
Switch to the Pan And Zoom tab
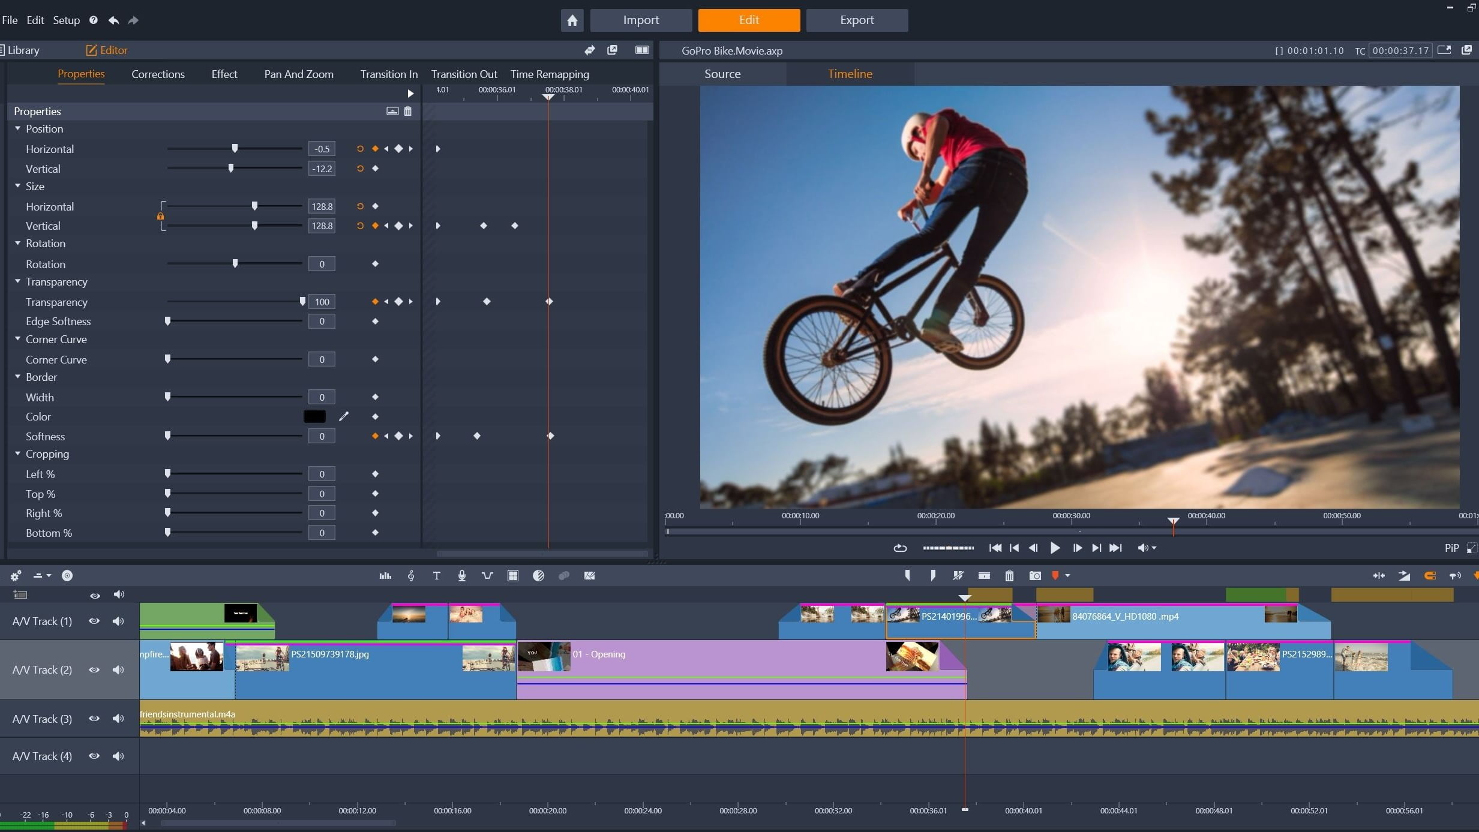click(298, 73)
